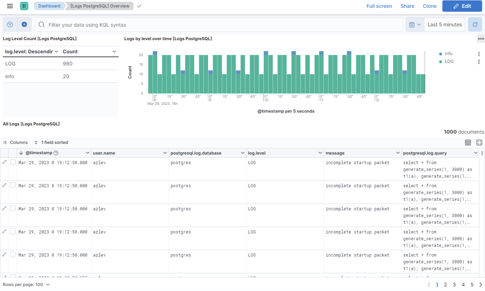Screen dimensions: 485x291
Task: Expand the first log entry details arrow
Action: [x=4, y=162]
